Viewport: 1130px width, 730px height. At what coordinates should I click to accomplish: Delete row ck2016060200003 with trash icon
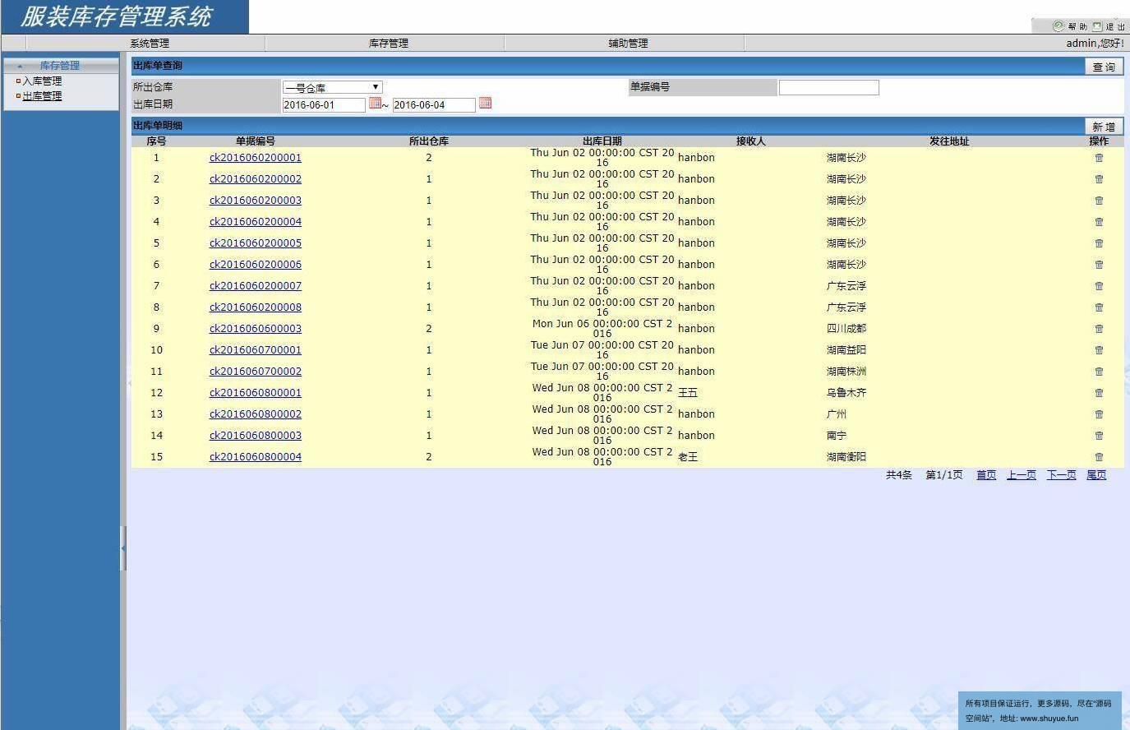1099,201
